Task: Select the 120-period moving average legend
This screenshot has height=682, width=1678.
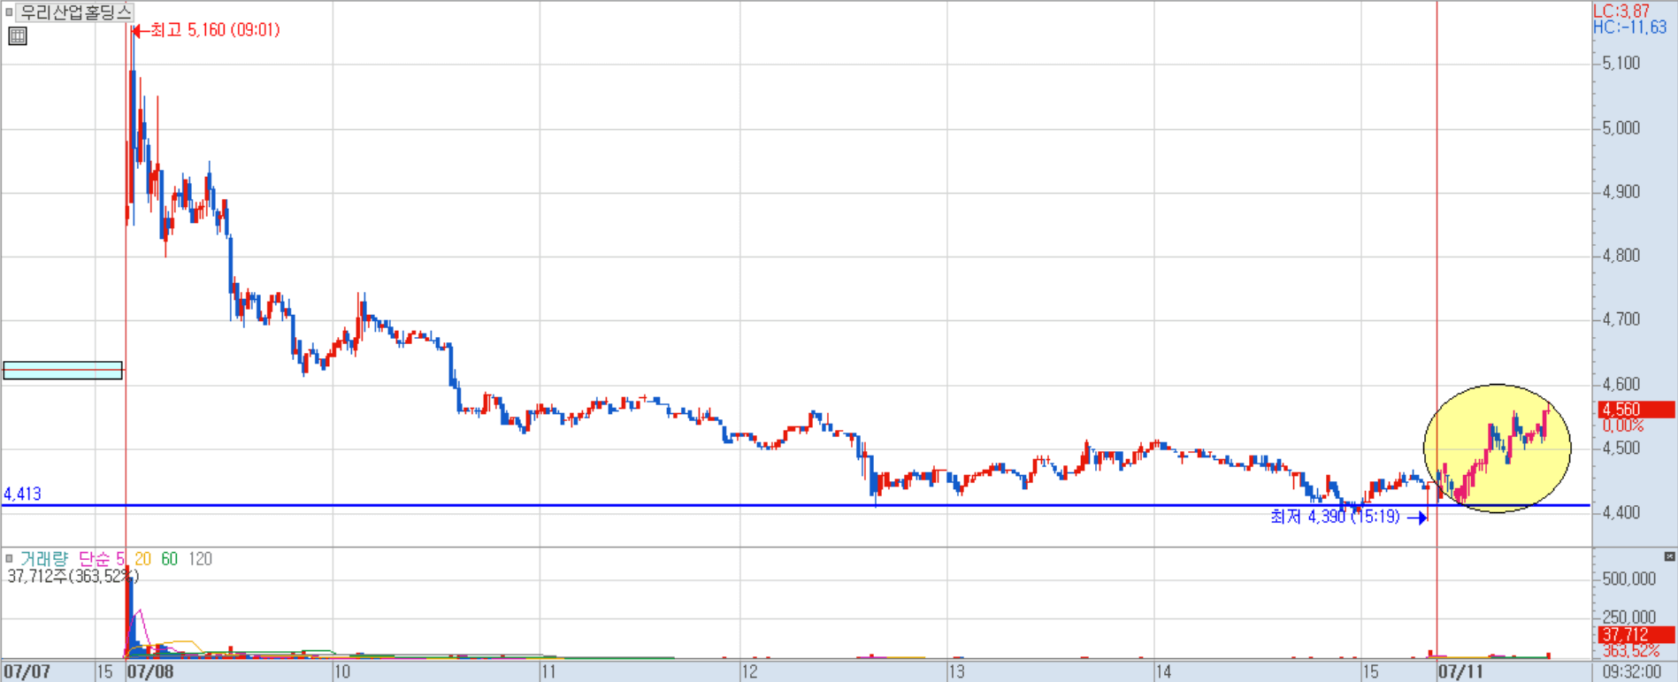Action: (x=200, y=559)
